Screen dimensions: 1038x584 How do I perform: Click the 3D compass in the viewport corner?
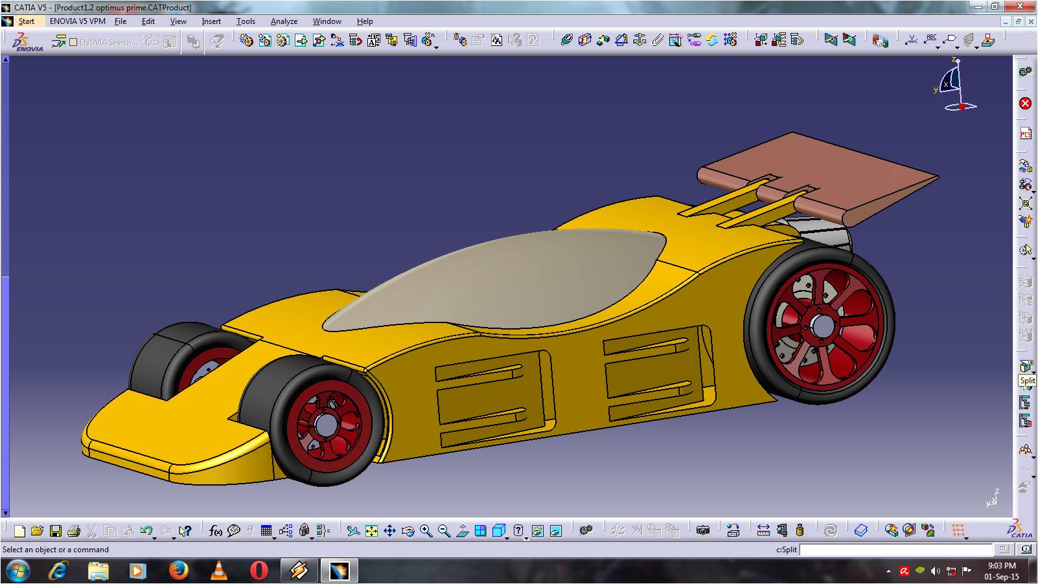point(955,85)
